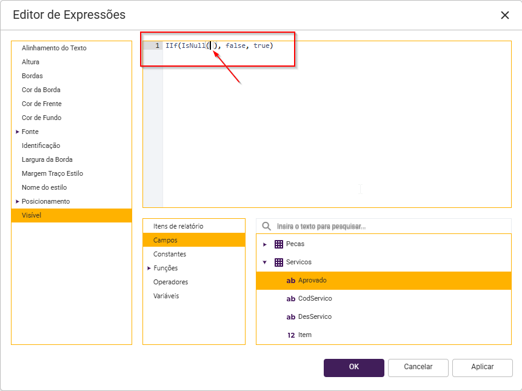
Task: Expand the Funções category
Action: (149, 268)
